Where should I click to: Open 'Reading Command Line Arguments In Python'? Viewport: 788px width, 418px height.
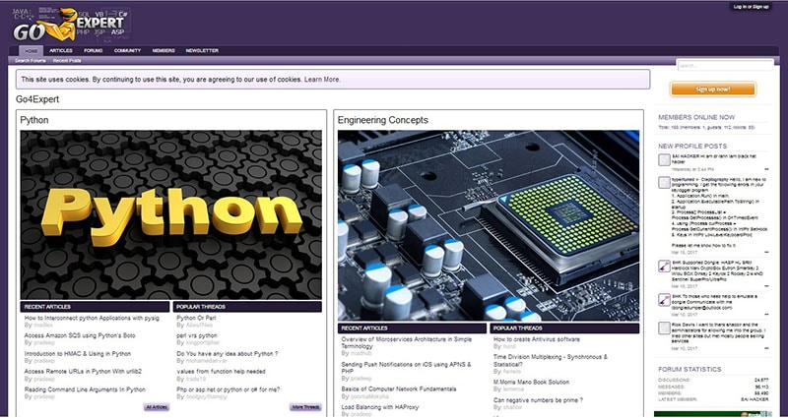(x=85, y=389)
